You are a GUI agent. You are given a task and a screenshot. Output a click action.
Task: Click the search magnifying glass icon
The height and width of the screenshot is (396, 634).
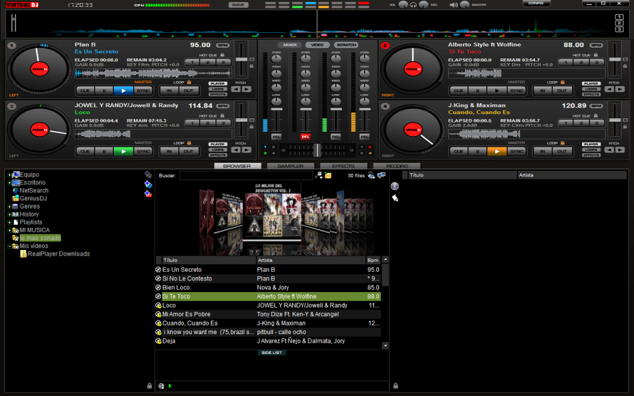click(x=318, y=174)
